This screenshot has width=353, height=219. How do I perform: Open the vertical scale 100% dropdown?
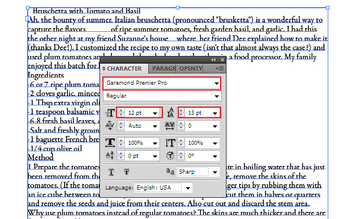[x=215, y=143]
